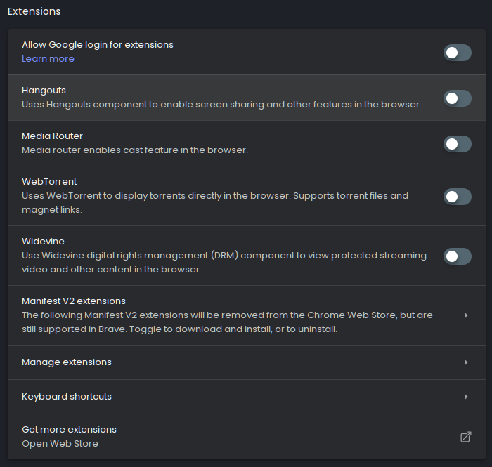Screen dimensions: 492x467
Task: Toggle the Hangouts switch on
Action: coord(457,98)
